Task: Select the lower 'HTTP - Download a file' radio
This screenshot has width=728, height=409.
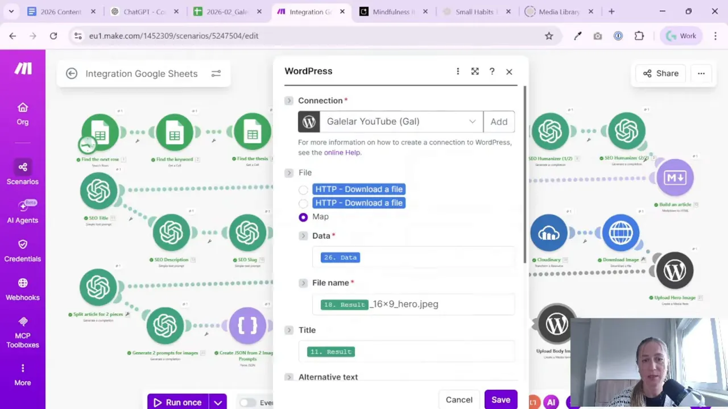Action: [x=303, y=203]
